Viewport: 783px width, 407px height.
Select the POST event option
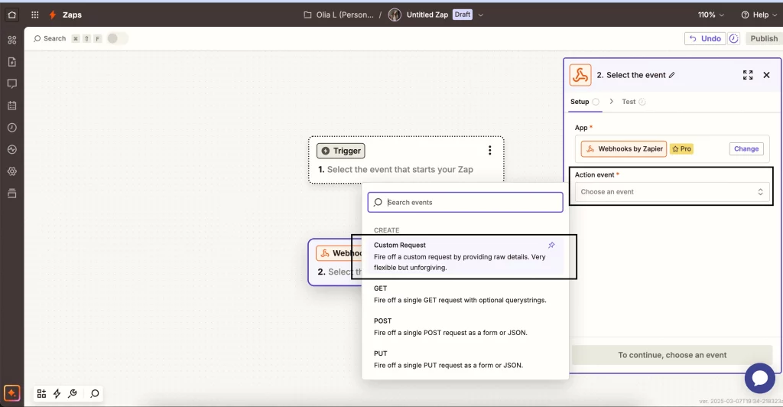click(465, 327)
